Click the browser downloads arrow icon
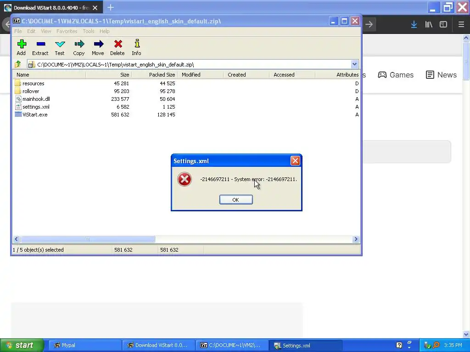Screen dimensions: 470x352 (414, 25)
